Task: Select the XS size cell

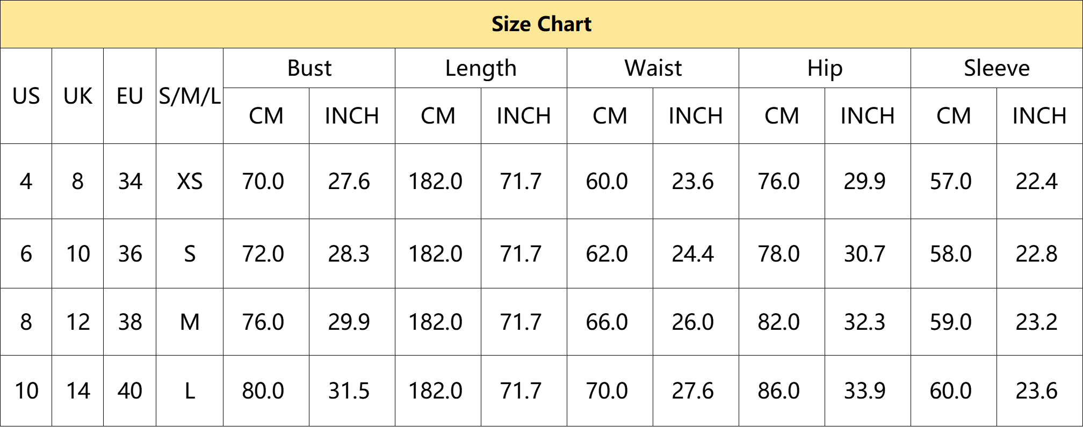Action: [190, 181]
